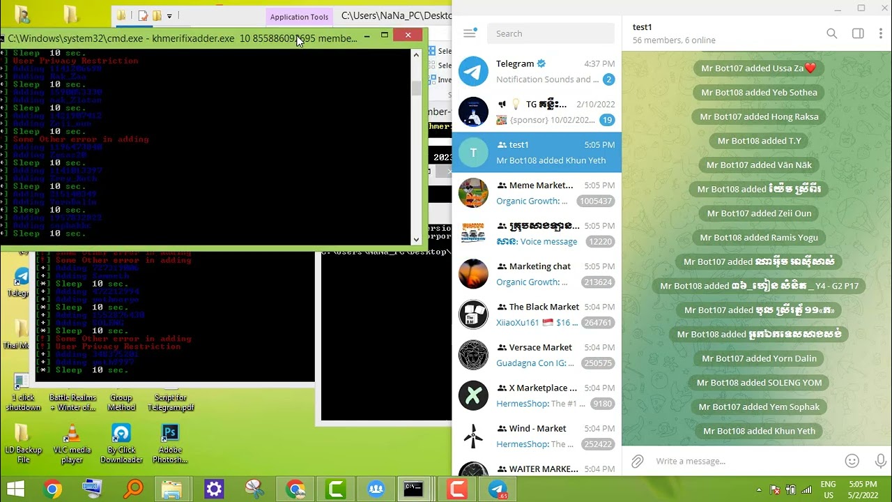Viewport: 892px width, 502px height.
Task: Click 'Mr Bot107 added Yem Sophak' message
Action: (759, 407)
